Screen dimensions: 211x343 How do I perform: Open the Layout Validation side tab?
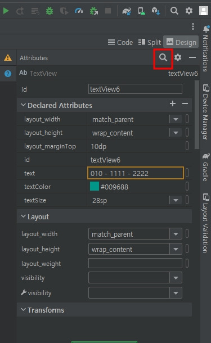tap(205, 223)
